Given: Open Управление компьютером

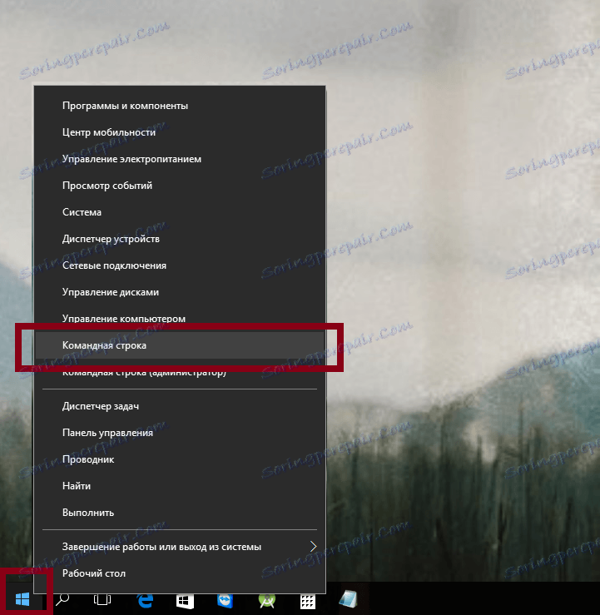Looking at the screenshot, I should 180,317.
